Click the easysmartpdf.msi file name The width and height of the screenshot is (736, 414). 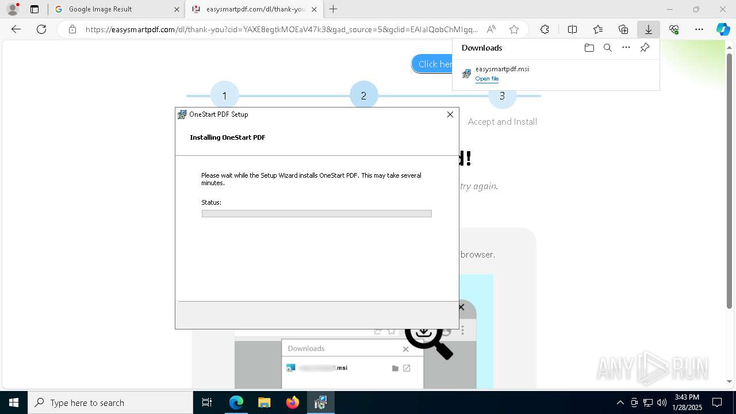[x=502, y=69]
